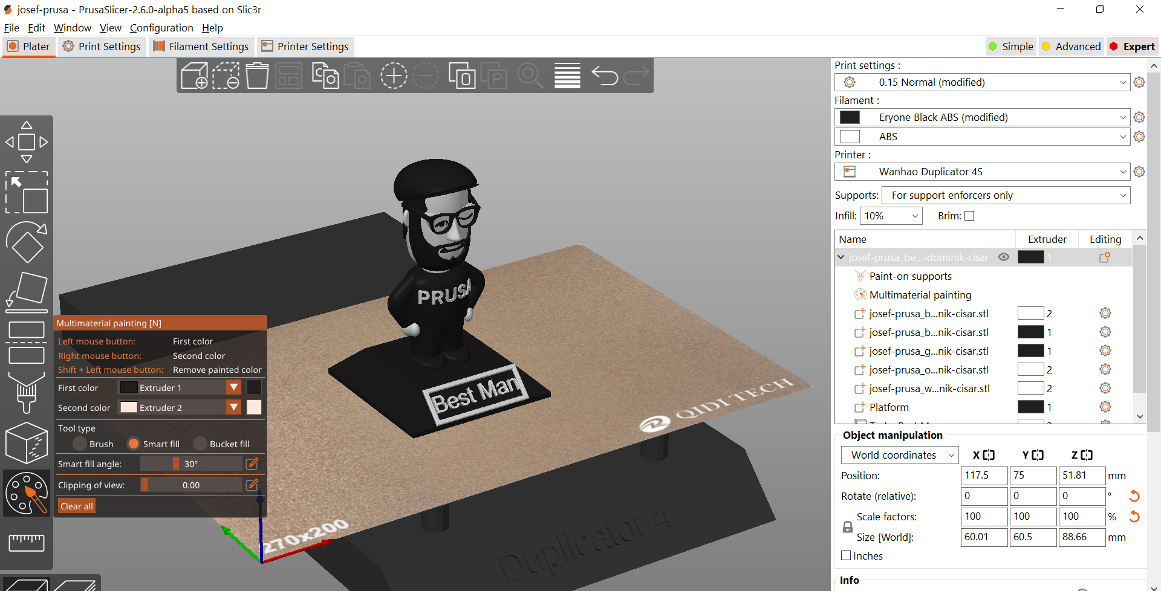Select the Place on face tool
Screen dimensions: 1161x591
27,292
